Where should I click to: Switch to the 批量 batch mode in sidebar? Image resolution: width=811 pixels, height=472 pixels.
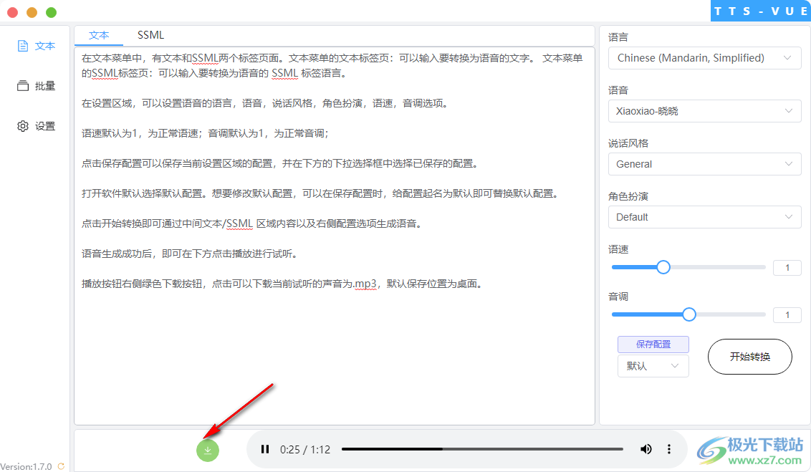tap(36, 85)
